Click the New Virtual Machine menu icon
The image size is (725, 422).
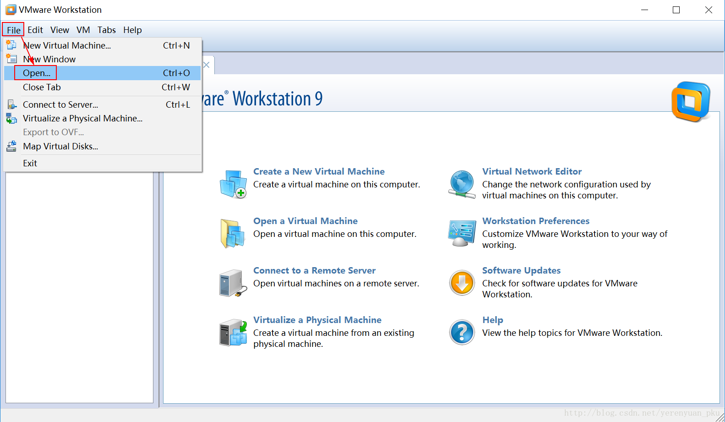tap(11, 45)
